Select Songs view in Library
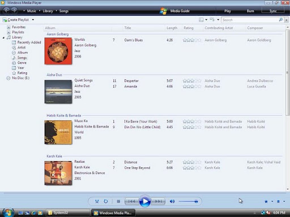Image resolution: width=290 pixels, height=217 pixels. (x=22, y=58)
